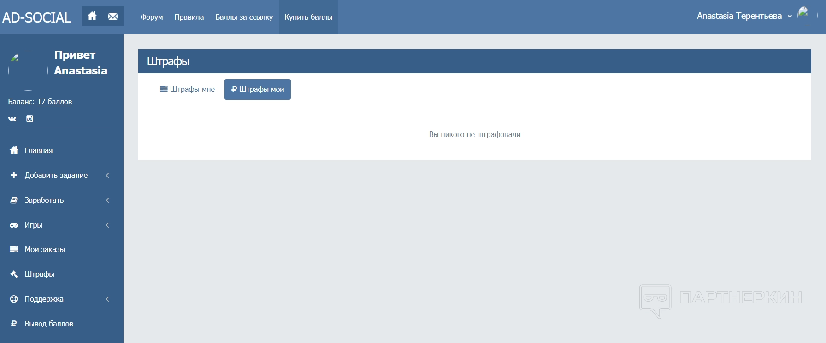Screen dimensions: 826x343
Task: Click the ruble icon beside Вывод баллов
Action: click(14, 324)
